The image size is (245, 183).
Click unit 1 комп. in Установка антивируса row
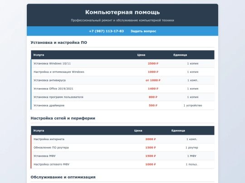click(x=193, y=80)
